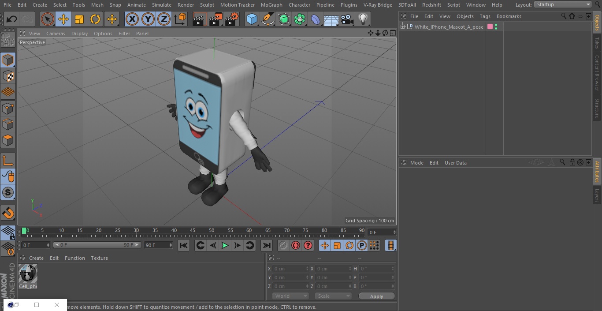This screenshot has height=311, width=602.
Task: Click position X value field
Action: point(291,269)
